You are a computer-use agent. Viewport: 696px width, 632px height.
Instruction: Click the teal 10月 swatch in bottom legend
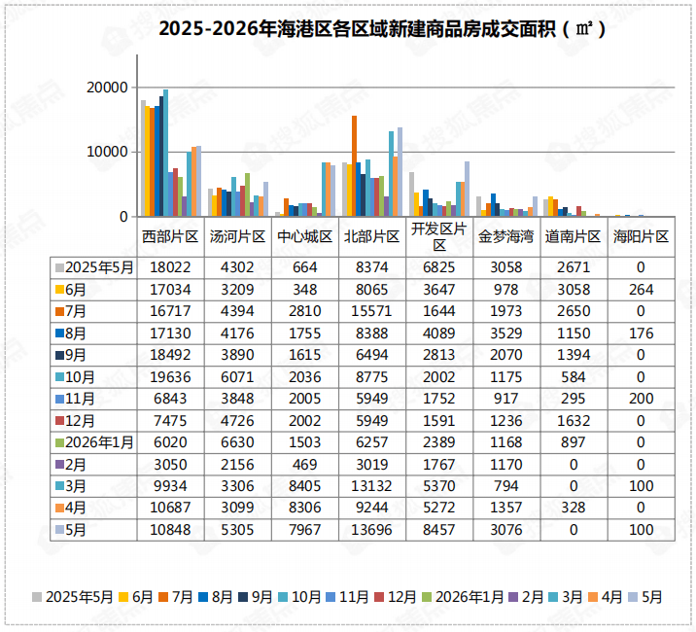283,597
